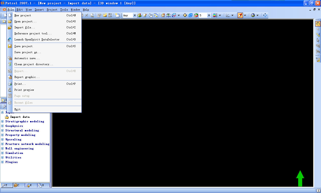
Task: Open the Project menu
Action: point(52,10)
